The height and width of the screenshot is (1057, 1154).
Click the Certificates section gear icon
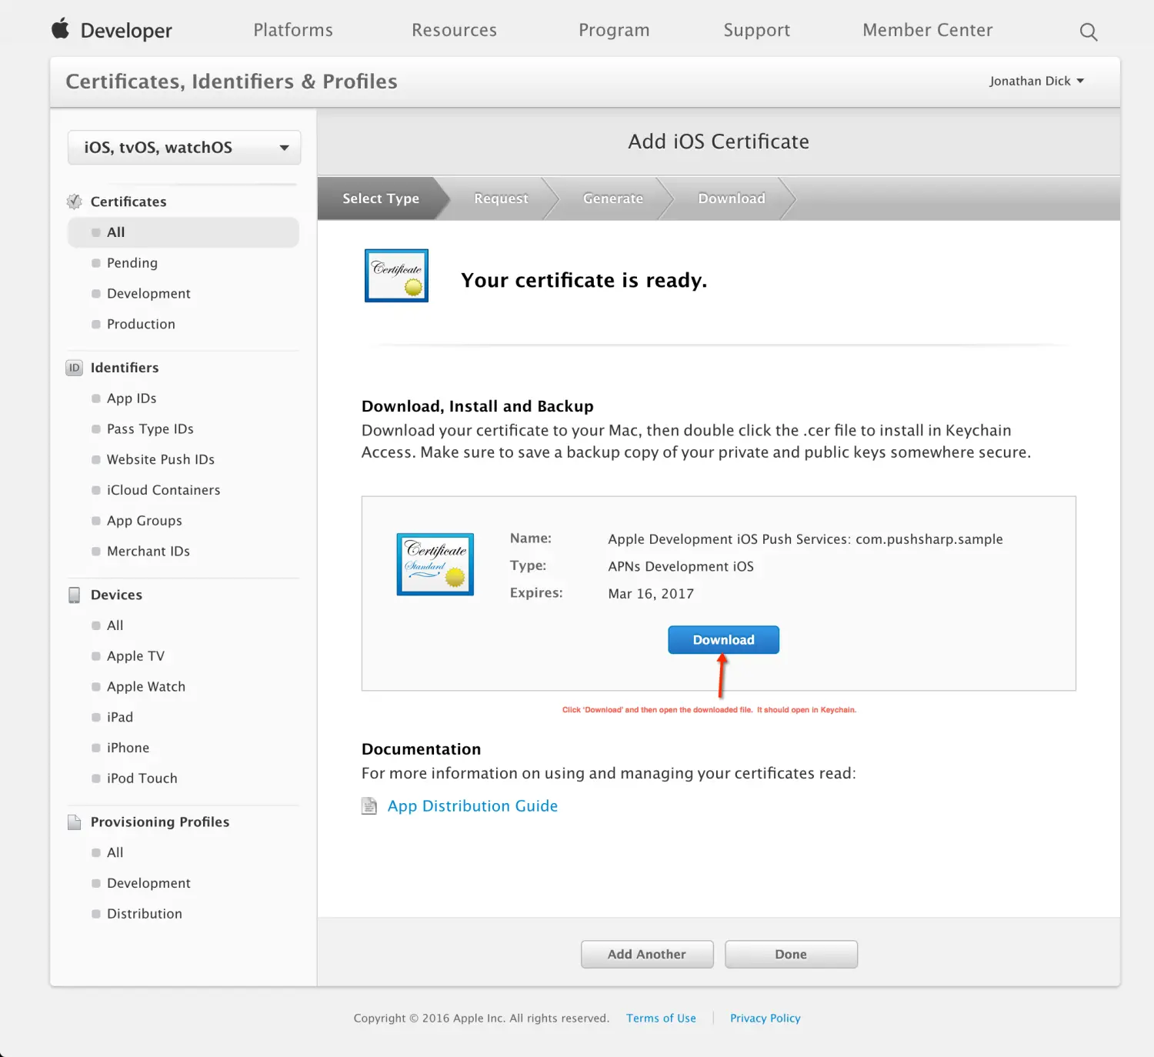click(x=75, y=202)
